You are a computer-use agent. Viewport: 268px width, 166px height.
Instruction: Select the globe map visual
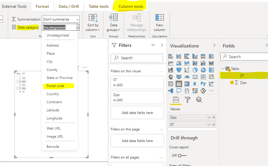click(x=170, y=77)
